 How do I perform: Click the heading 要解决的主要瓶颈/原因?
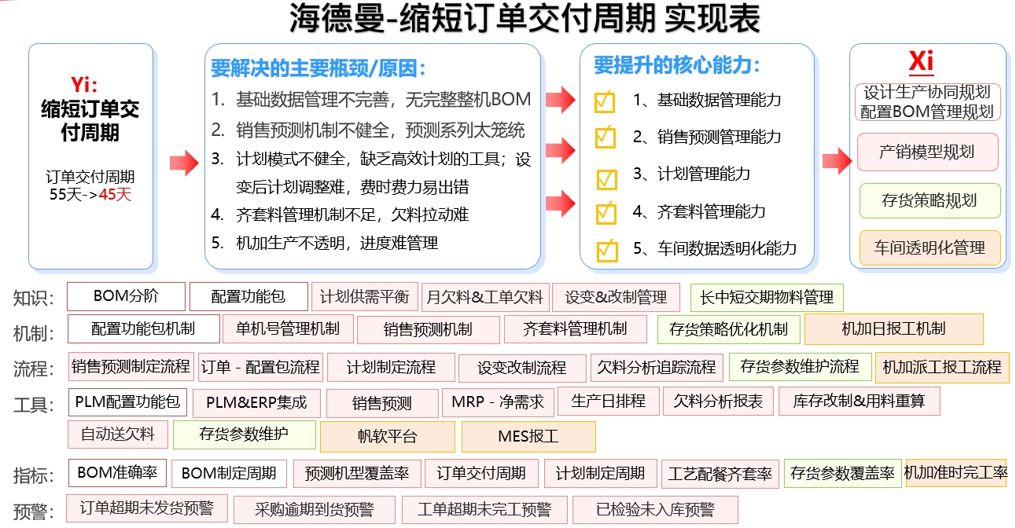coord(318,68)
